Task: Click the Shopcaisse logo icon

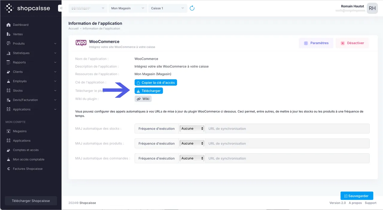Action: (9, 8)
